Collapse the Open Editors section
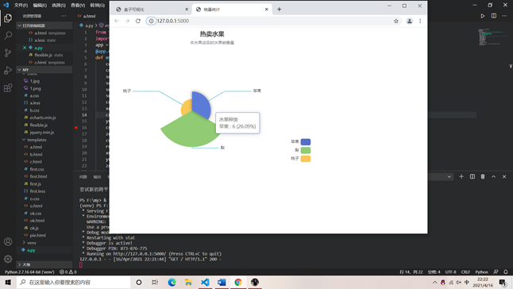This screenshot has height=289, width=513. 44,25
